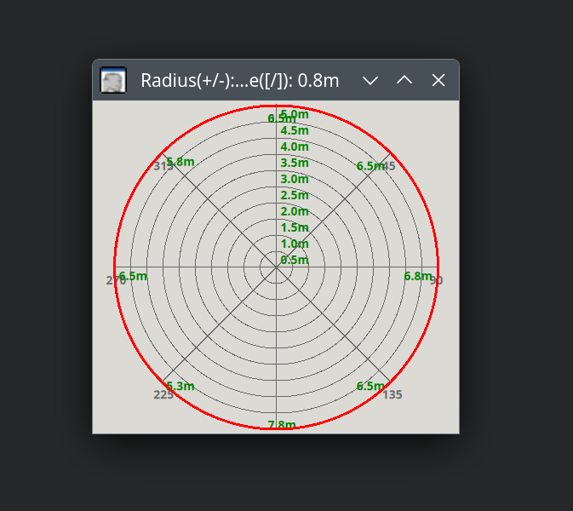
Task: Click the 6.8m distance reading
Action: click(x=418, y=276)
